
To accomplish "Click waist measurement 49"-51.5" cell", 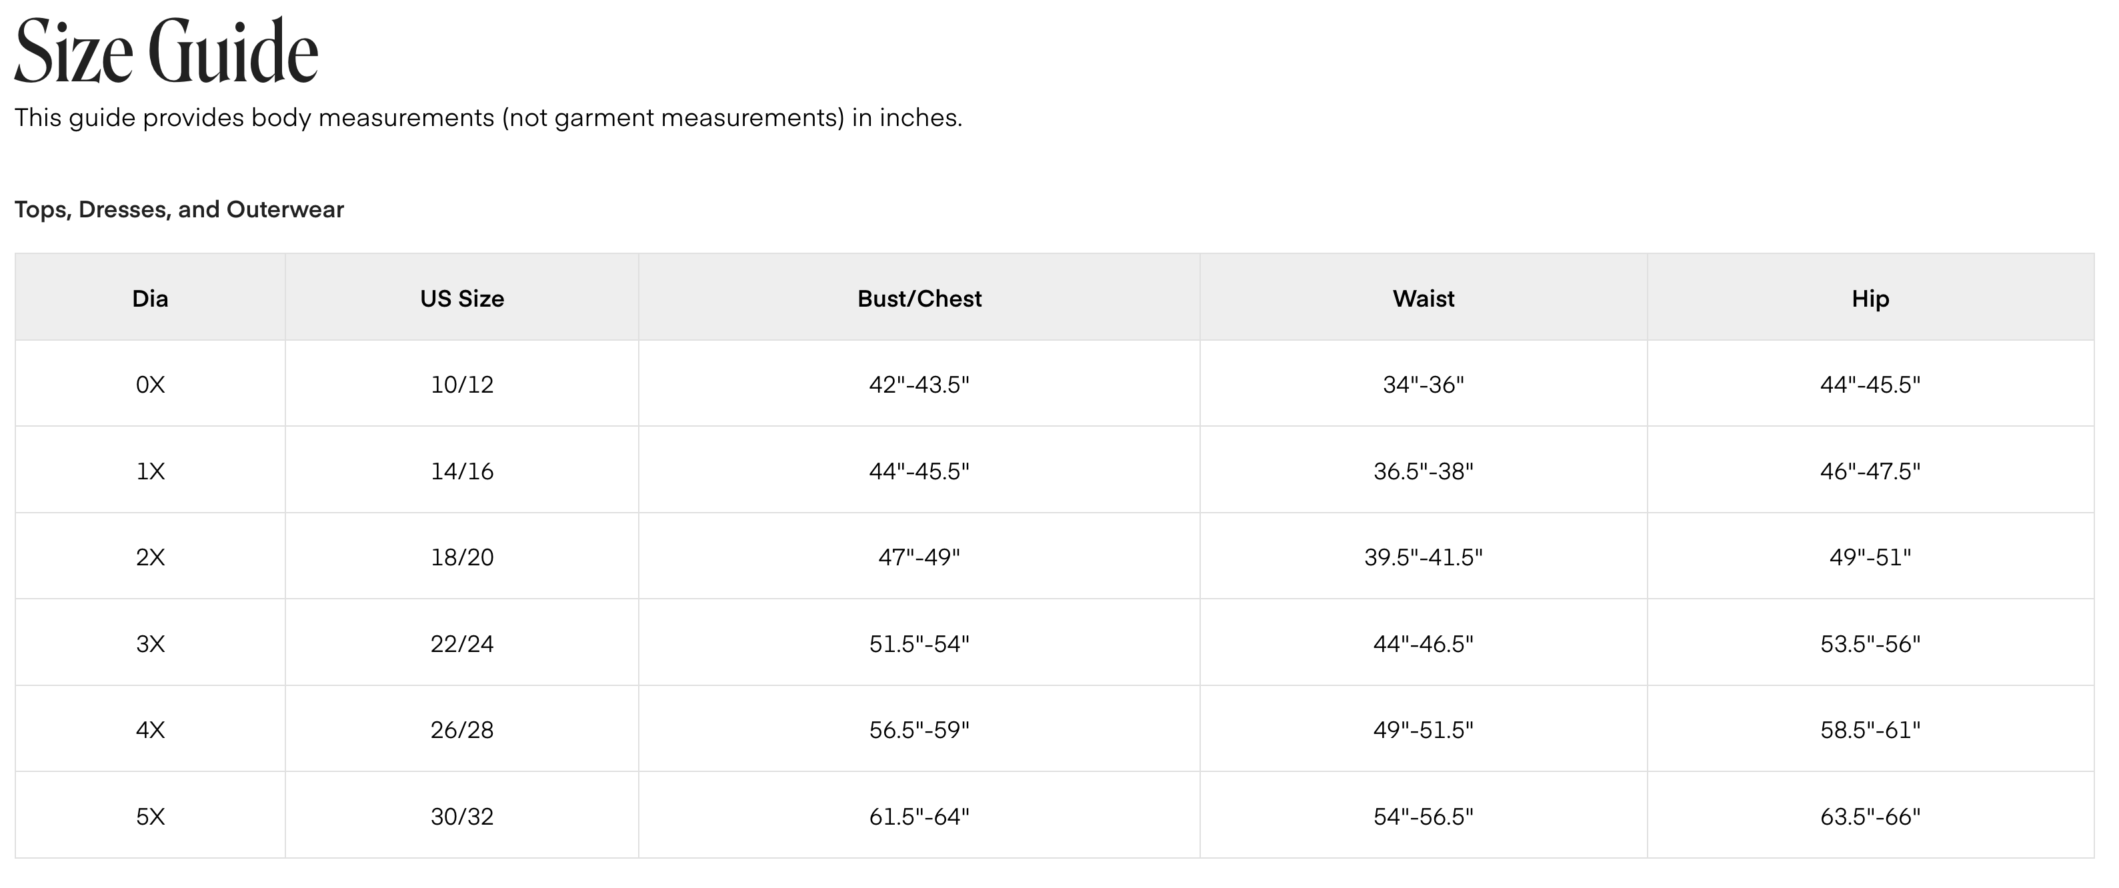I will (x=1424, y=729).
